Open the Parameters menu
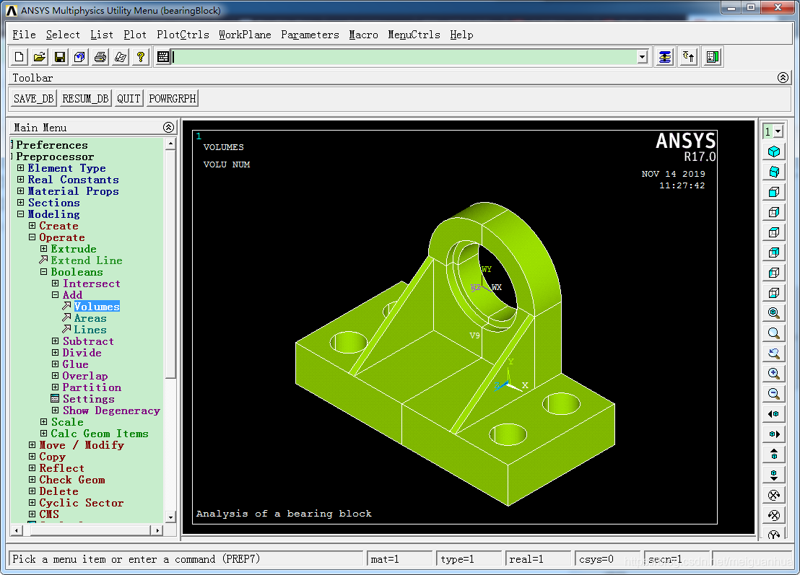Viewport: 800px width, 575px height. (x=310, y=35)
